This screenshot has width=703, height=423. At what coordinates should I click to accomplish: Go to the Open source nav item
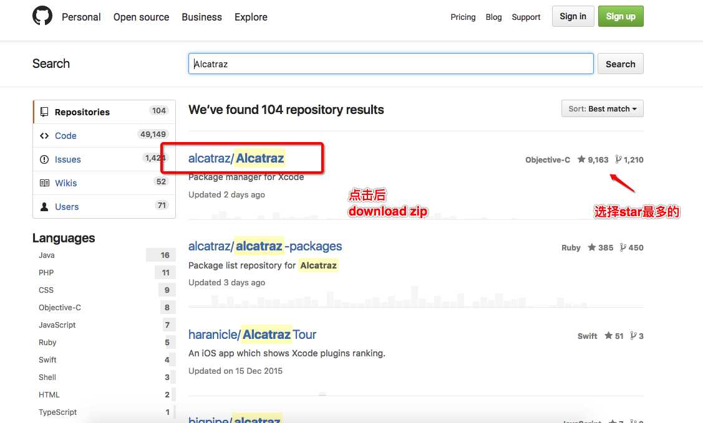click(x=141, y=17)
